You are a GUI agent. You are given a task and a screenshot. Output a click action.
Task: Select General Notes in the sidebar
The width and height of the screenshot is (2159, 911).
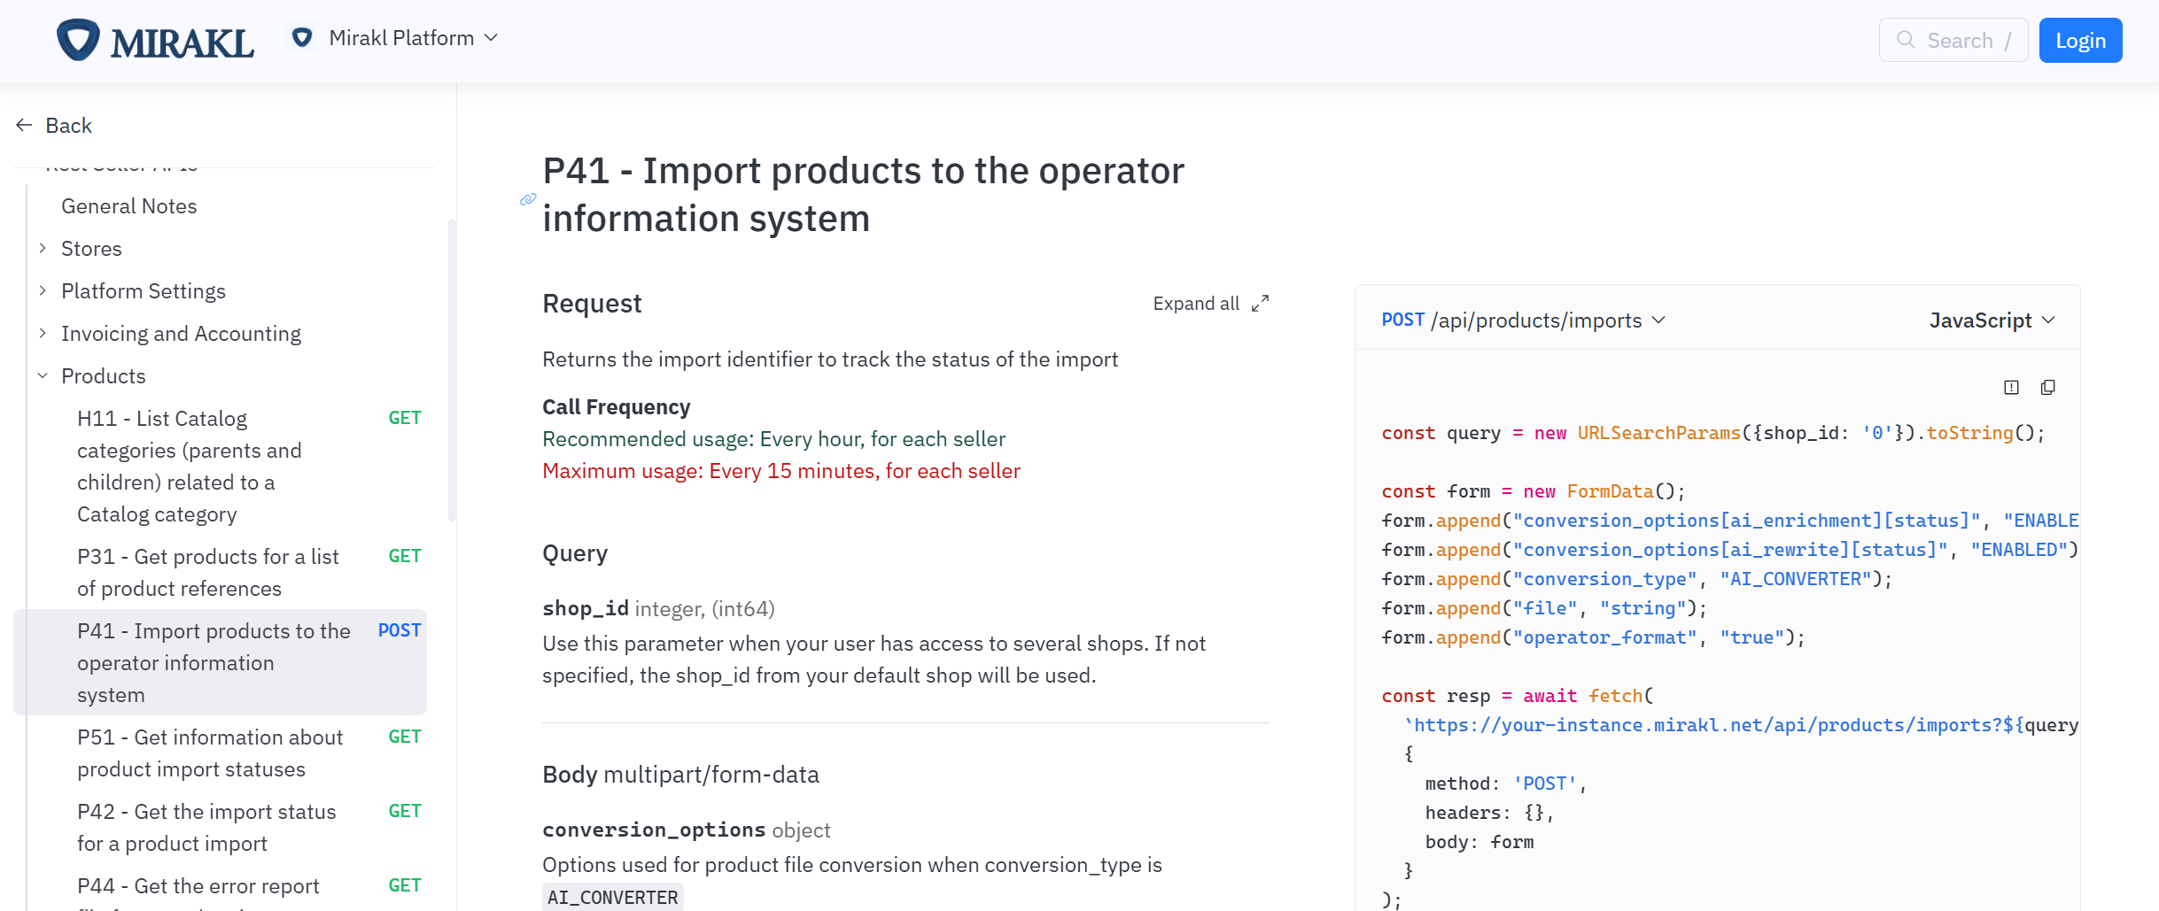[x=129, y=205]
